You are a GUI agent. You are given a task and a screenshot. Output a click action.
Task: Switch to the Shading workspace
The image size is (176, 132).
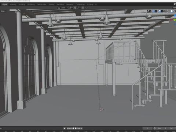[51, 4]
